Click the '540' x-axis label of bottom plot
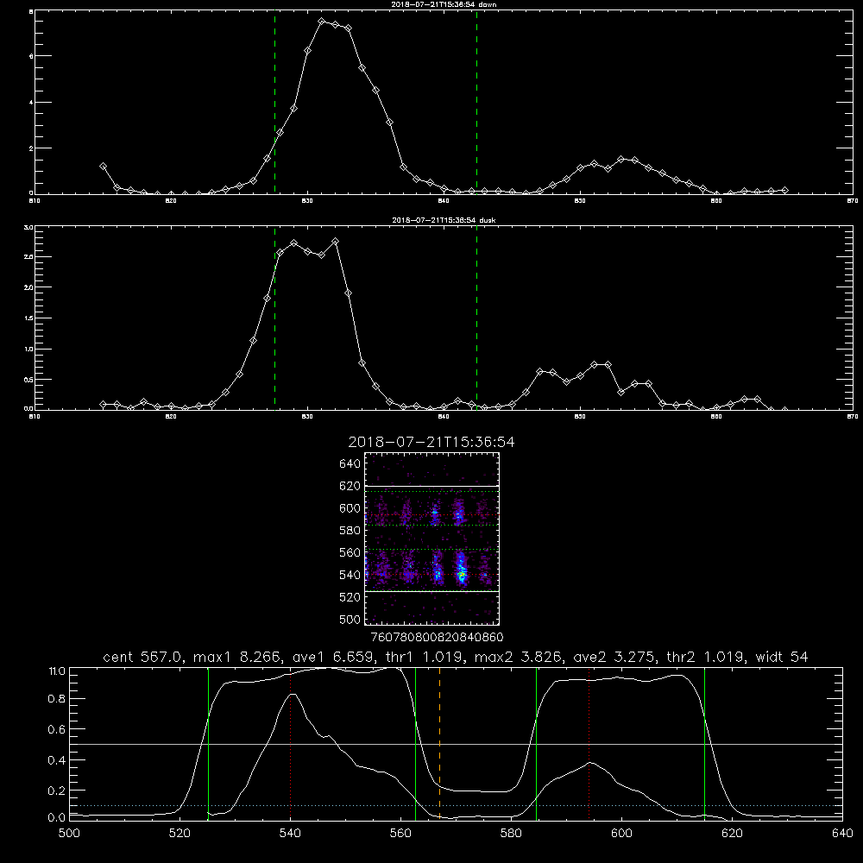863x863 pixels. coord(290,834)
